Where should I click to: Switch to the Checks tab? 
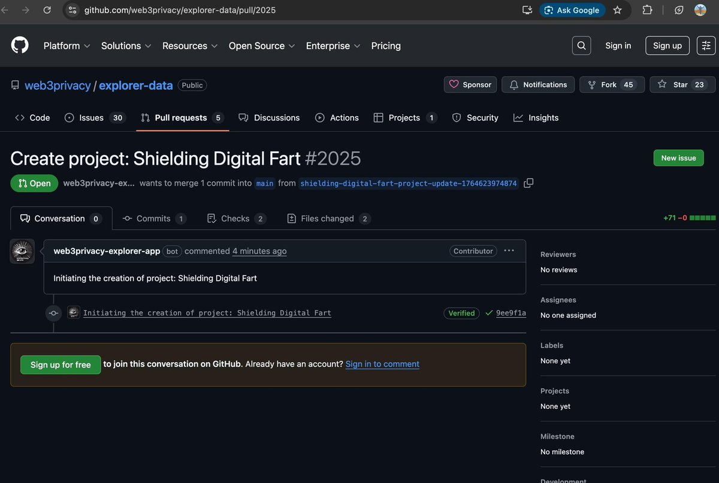(237, 218)
